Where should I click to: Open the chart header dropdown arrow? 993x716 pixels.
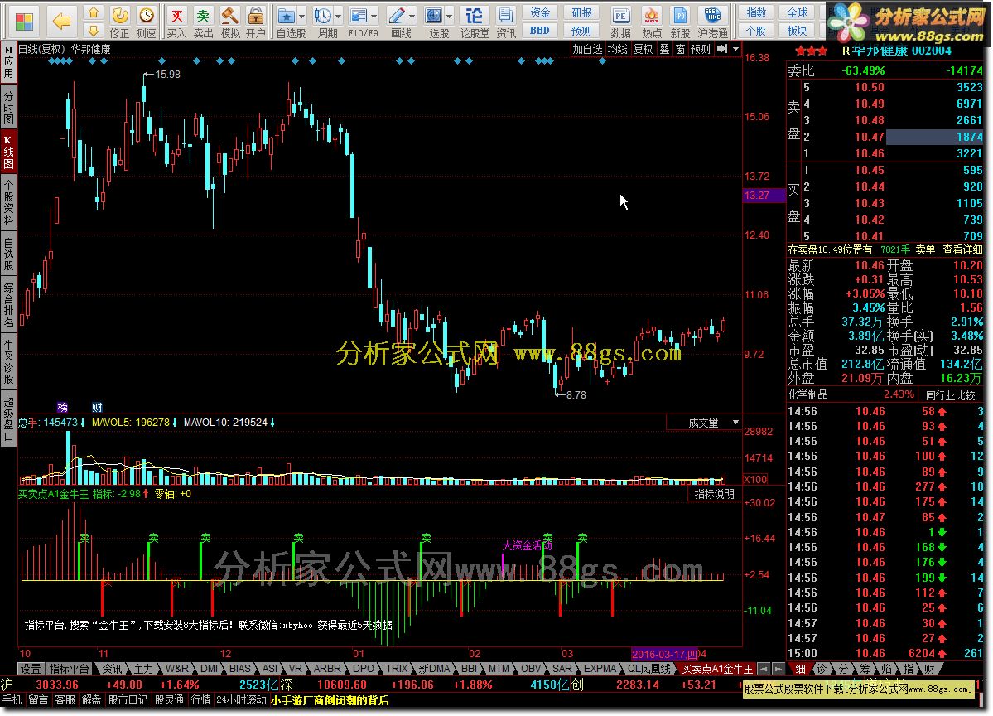(735, 49)
